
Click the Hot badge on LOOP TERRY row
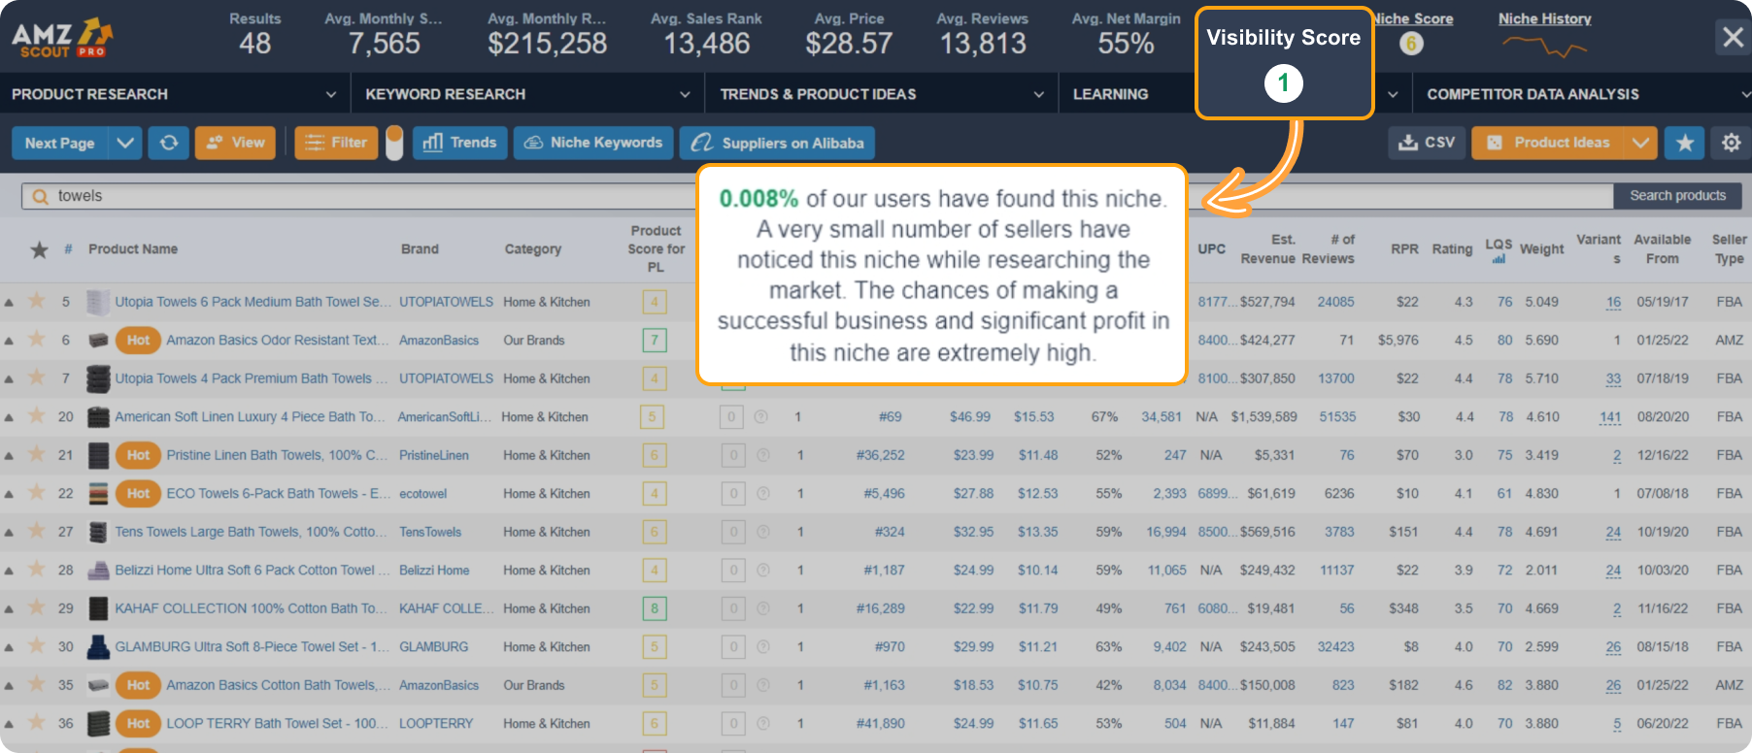tap(138, 724)
